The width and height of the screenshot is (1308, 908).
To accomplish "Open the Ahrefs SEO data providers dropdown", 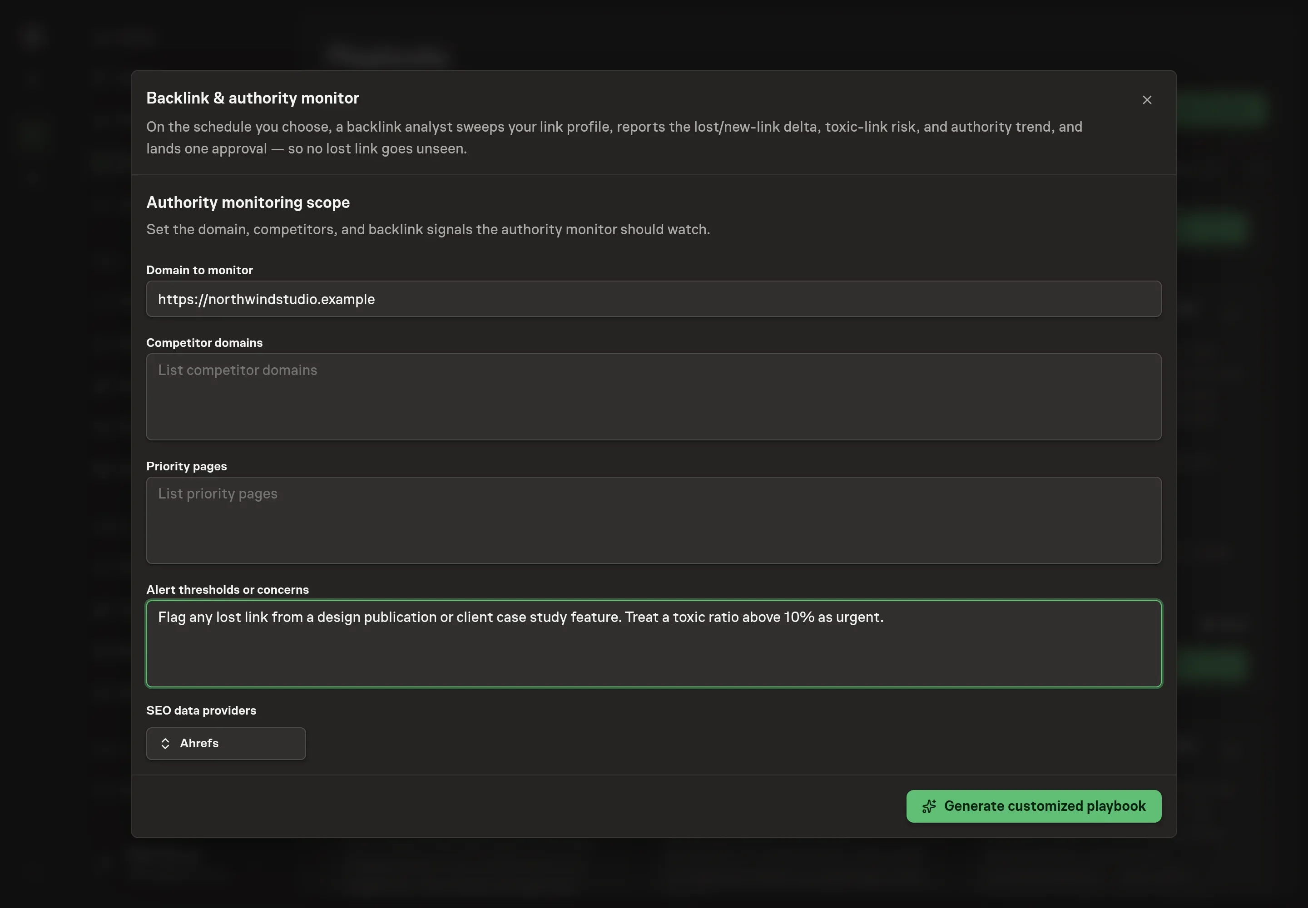I will (226, 743).
